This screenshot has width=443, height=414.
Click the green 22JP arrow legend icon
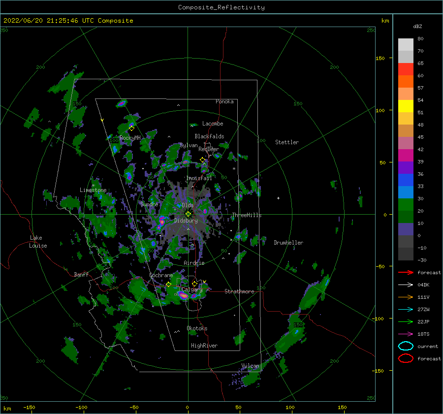(406, 321)
